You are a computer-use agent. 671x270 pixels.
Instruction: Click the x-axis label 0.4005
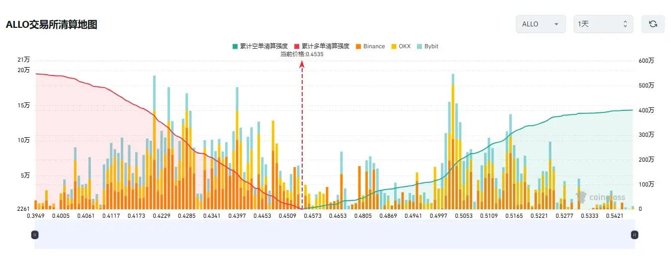tap(61, 216)
